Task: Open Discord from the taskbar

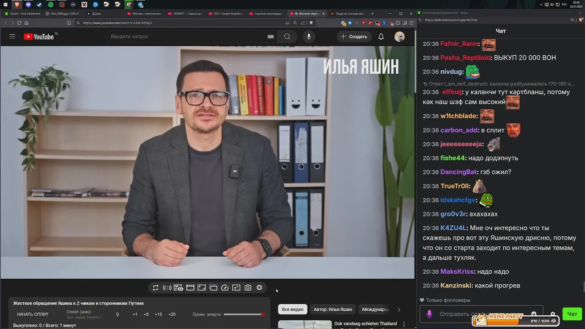Action: point(28,5)
